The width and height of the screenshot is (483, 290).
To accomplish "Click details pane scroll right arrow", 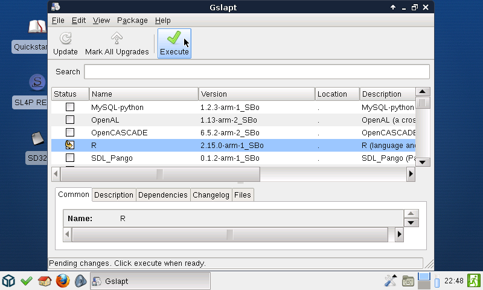I will pos(399,234).
